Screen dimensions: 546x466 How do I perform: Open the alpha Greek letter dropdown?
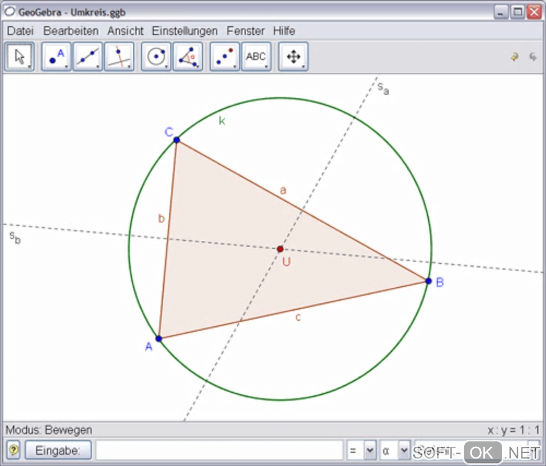click(404, 450)
